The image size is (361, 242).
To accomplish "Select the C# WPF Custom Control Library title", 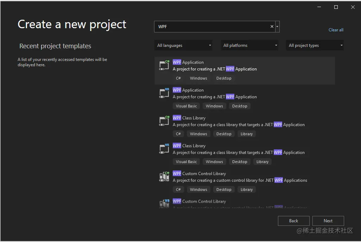I will point(199,174).
